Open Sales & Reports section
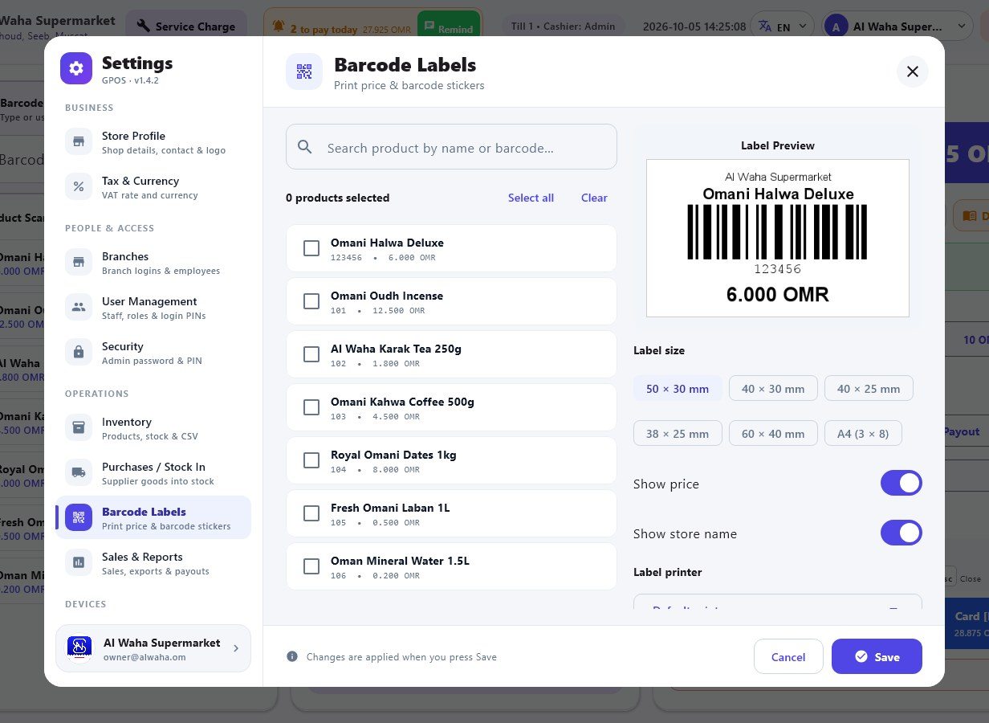Image resolution: width=989 pixels, height=723 pixels. pyautogui.click(x=153, y=562)
